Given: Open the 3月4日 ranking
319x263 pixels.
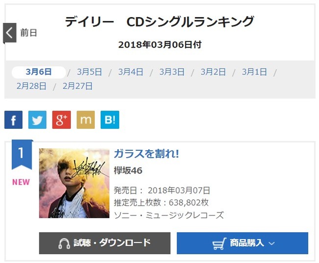Looking at the screenshot, I should 131,72.
